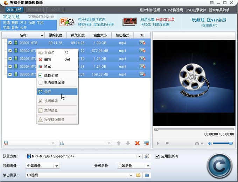This screenshot has width=238, height=182.
Task: Click 玩游戏 送VIP会员 banner
Action: pos(209,20)
